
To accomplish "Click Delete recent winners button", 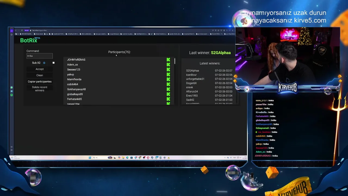I will click(x=40, y=89).
